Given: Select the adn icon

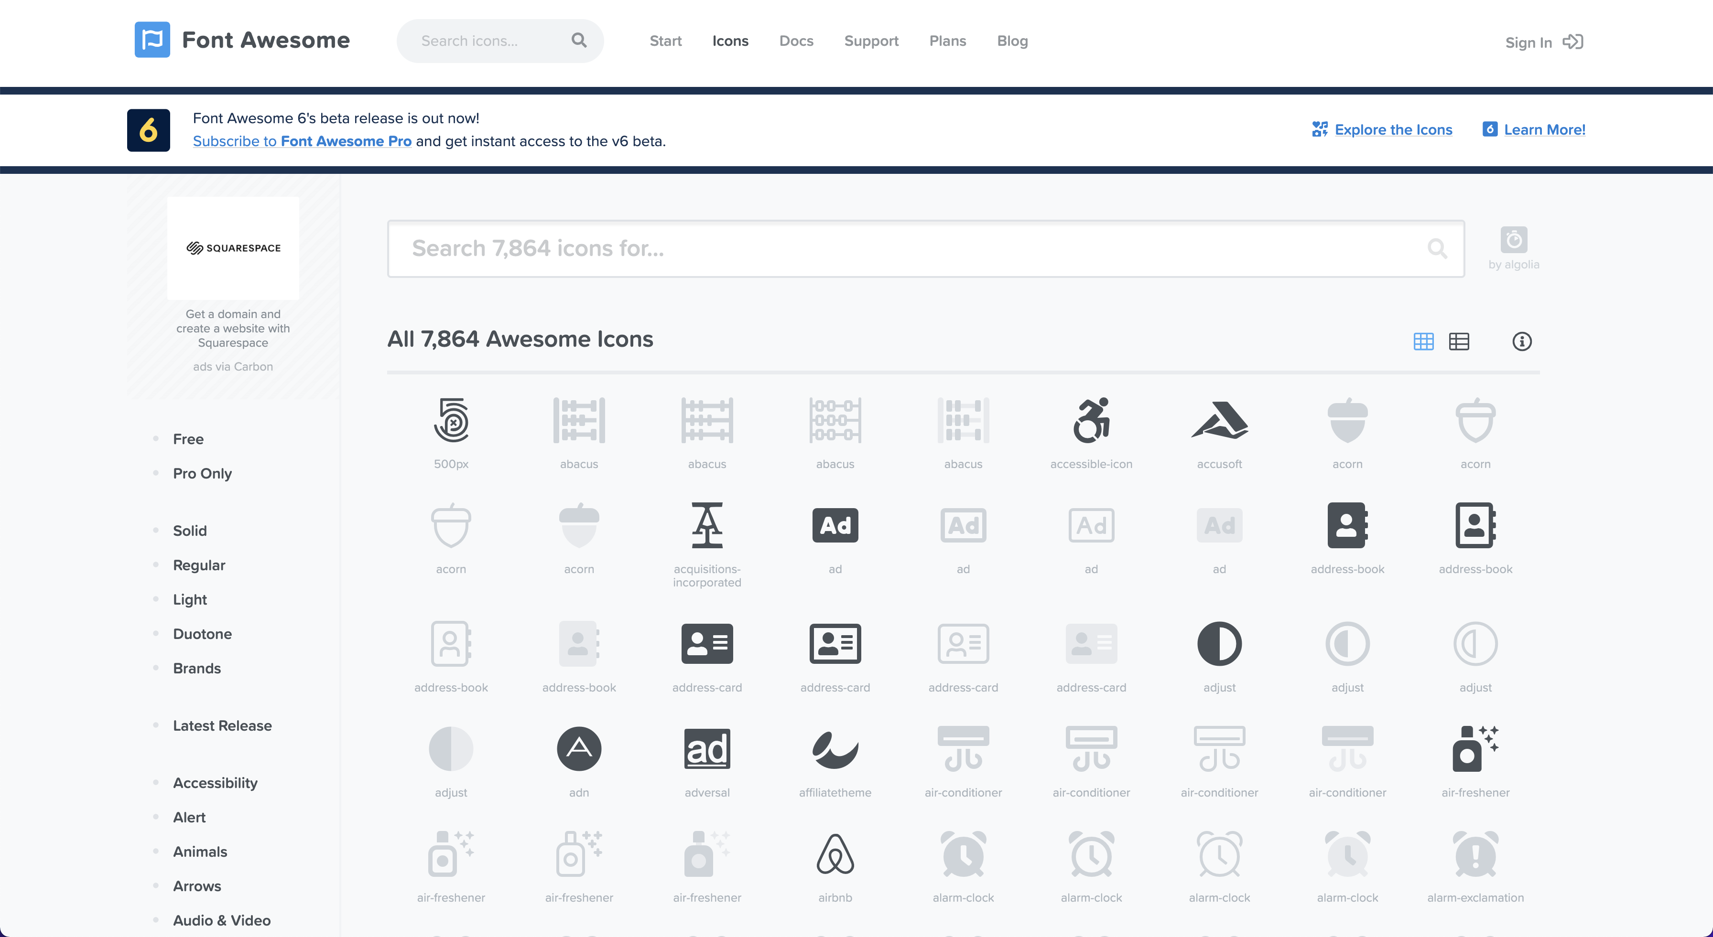Looking at the screenshot, I should (578, 749).
